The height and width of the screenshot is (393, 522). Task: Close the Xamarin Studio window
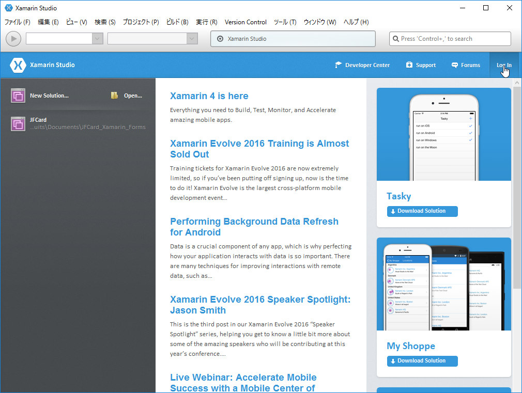510,8
